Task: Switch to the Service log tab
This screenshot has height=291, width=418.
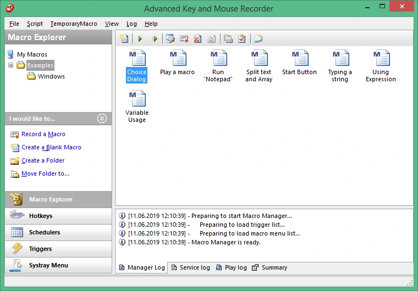Action: [x=191, y=267]
